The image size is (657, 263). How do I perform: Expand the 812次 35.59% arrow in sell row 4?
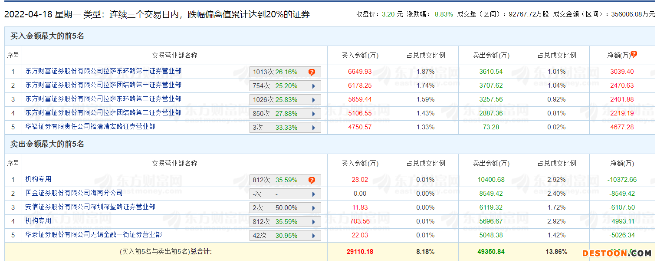point(314,222)
